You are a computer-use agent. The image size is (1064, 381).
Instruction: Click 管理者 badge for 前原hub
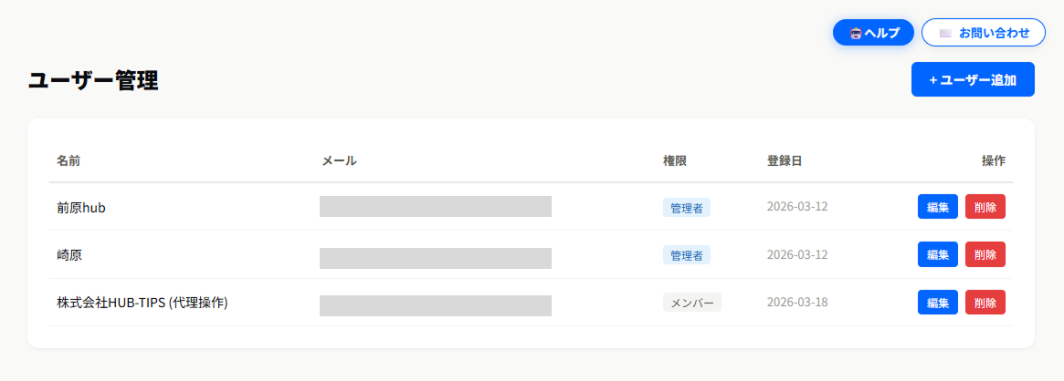click(687, 208)
